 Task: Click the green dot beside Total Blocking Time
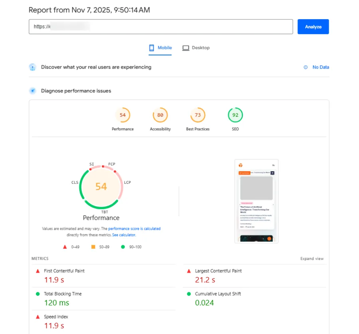[37, 294]
